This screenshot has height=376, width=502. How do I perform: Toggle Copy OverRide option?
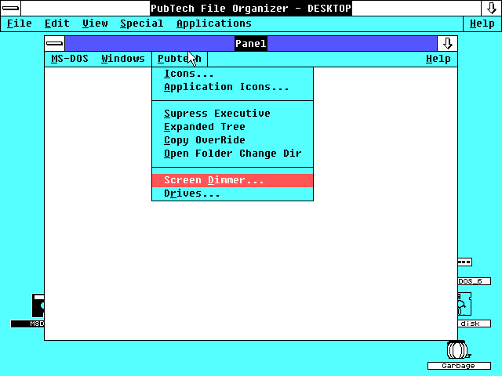[232, 140]
